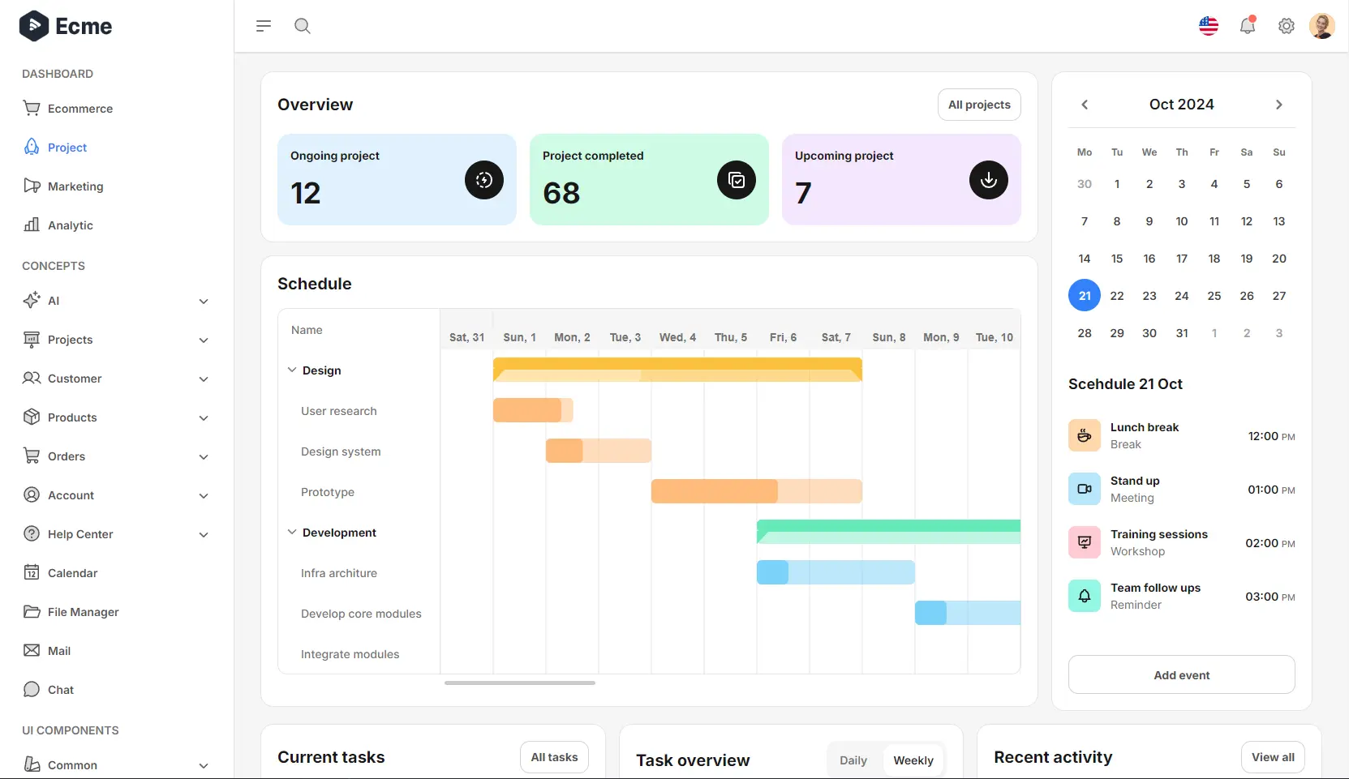
Task: Select Weekly in task overview
Action: click(x=913, y=760)
